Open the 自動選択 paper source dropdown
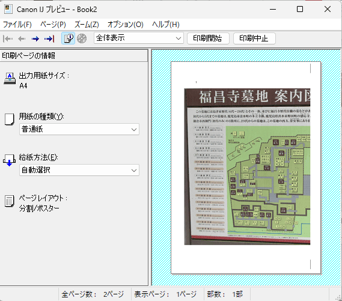This screenshot has width=342, height=301. click(x=79, y=170)
